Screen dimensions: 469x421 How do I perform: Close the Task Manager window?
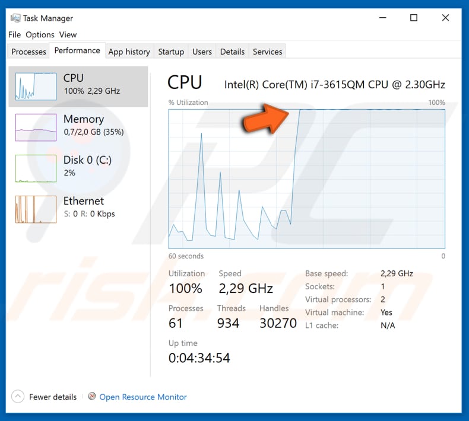click(445, 18)
